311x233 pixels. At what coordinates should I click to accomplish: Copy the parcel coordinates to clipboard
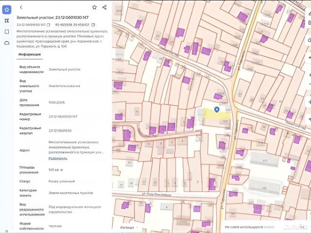pyautogui.click(x=93, y=25)
